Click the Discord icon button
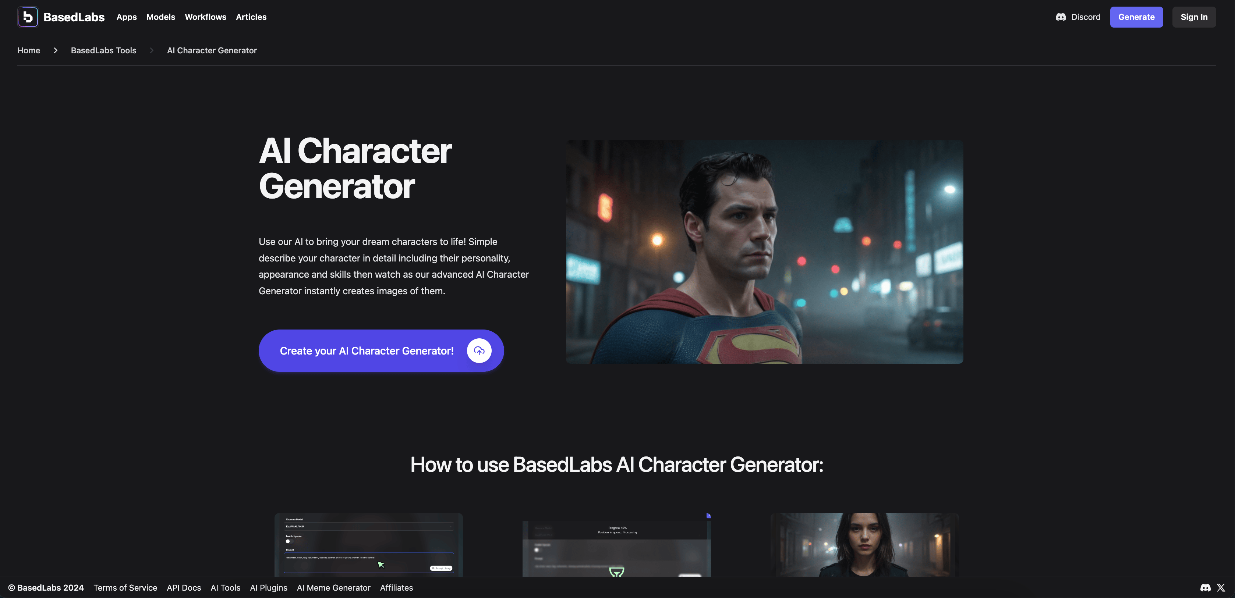This screenshot has width=1235, height=598. pyautogui.click(x=1060, y=17)
